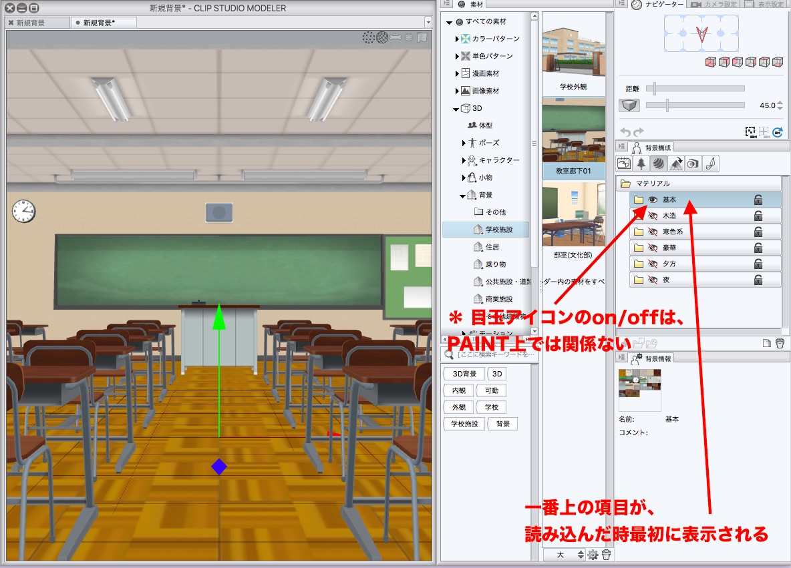The image size is (791, 568).
Task: Redo the camera move
Action: tap(639, 132)
